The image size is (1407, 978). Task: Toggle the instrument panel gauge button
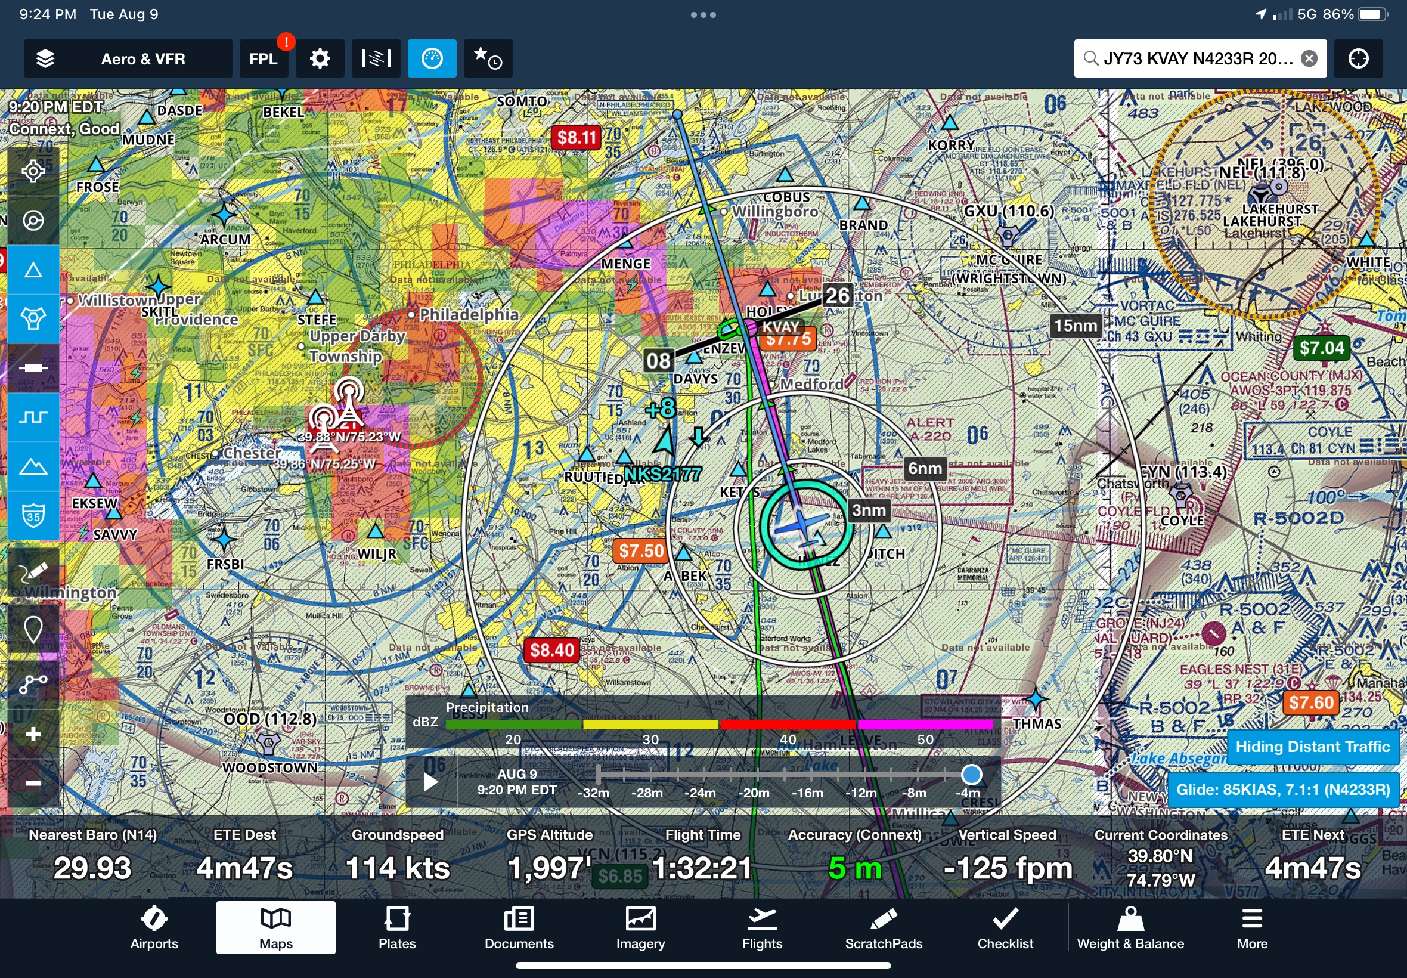pos(432,59)
